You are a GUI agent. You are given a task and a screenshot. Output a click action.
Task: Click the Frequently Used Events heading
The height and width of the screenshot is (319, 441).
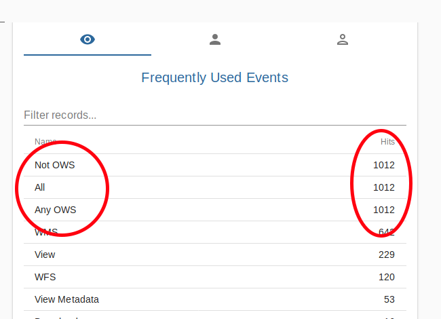pyautogui.click(x=215, y=77)
